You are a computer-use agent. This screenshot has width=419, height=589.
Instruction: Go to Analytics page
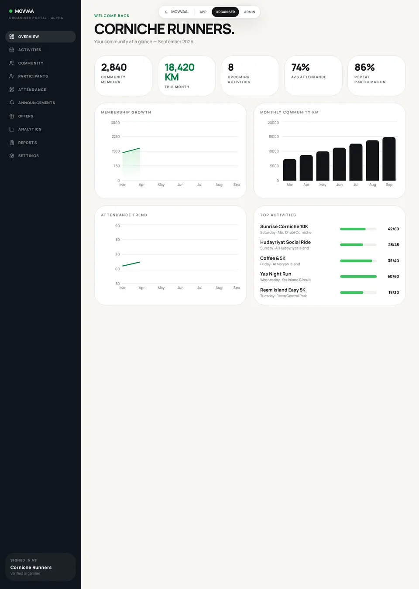[41, 129]
